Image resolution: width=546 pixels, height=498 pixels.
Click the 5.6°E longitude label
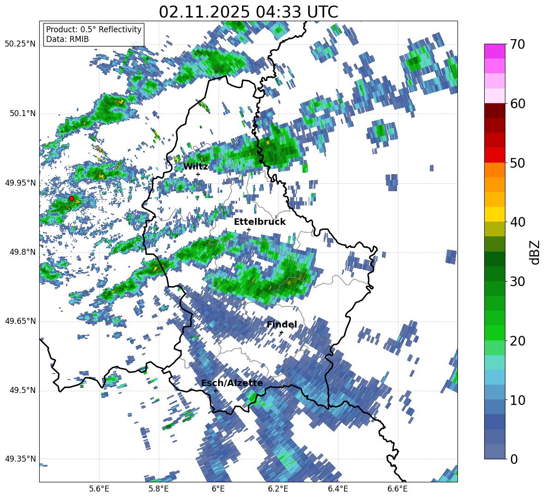point(99,489)
